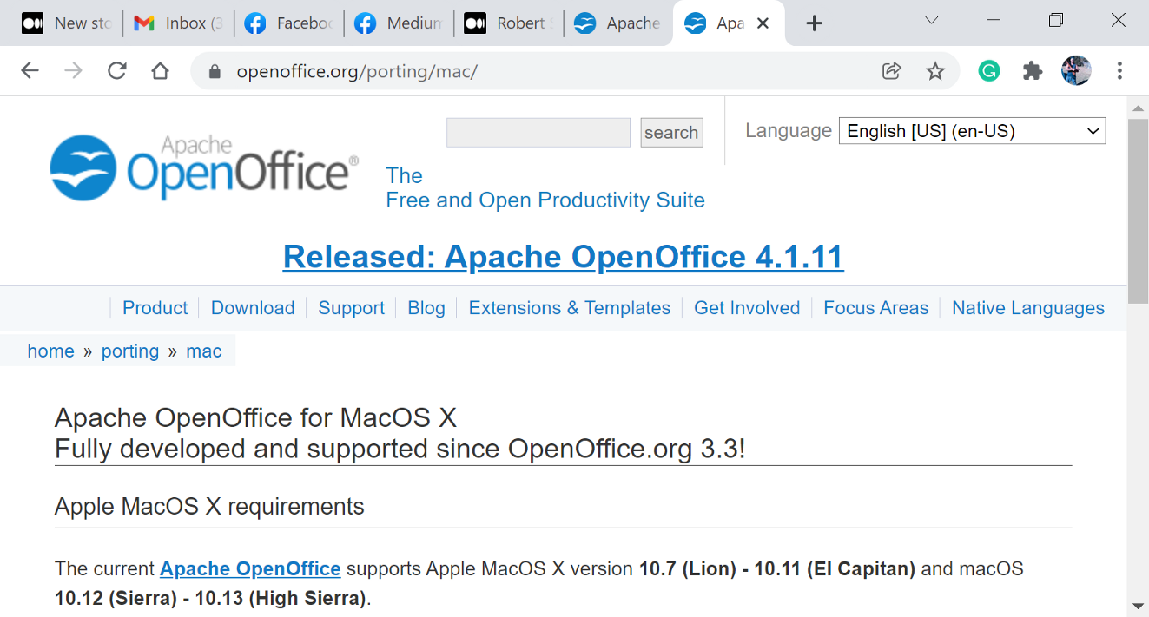Switch to the first Facebook tab
Image resolution: width=1149 pixels, height=617 pixels.
[289, 23]
